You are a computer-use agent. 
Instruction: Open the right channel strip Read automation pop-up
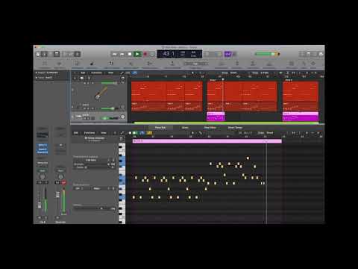click(60, 171)
